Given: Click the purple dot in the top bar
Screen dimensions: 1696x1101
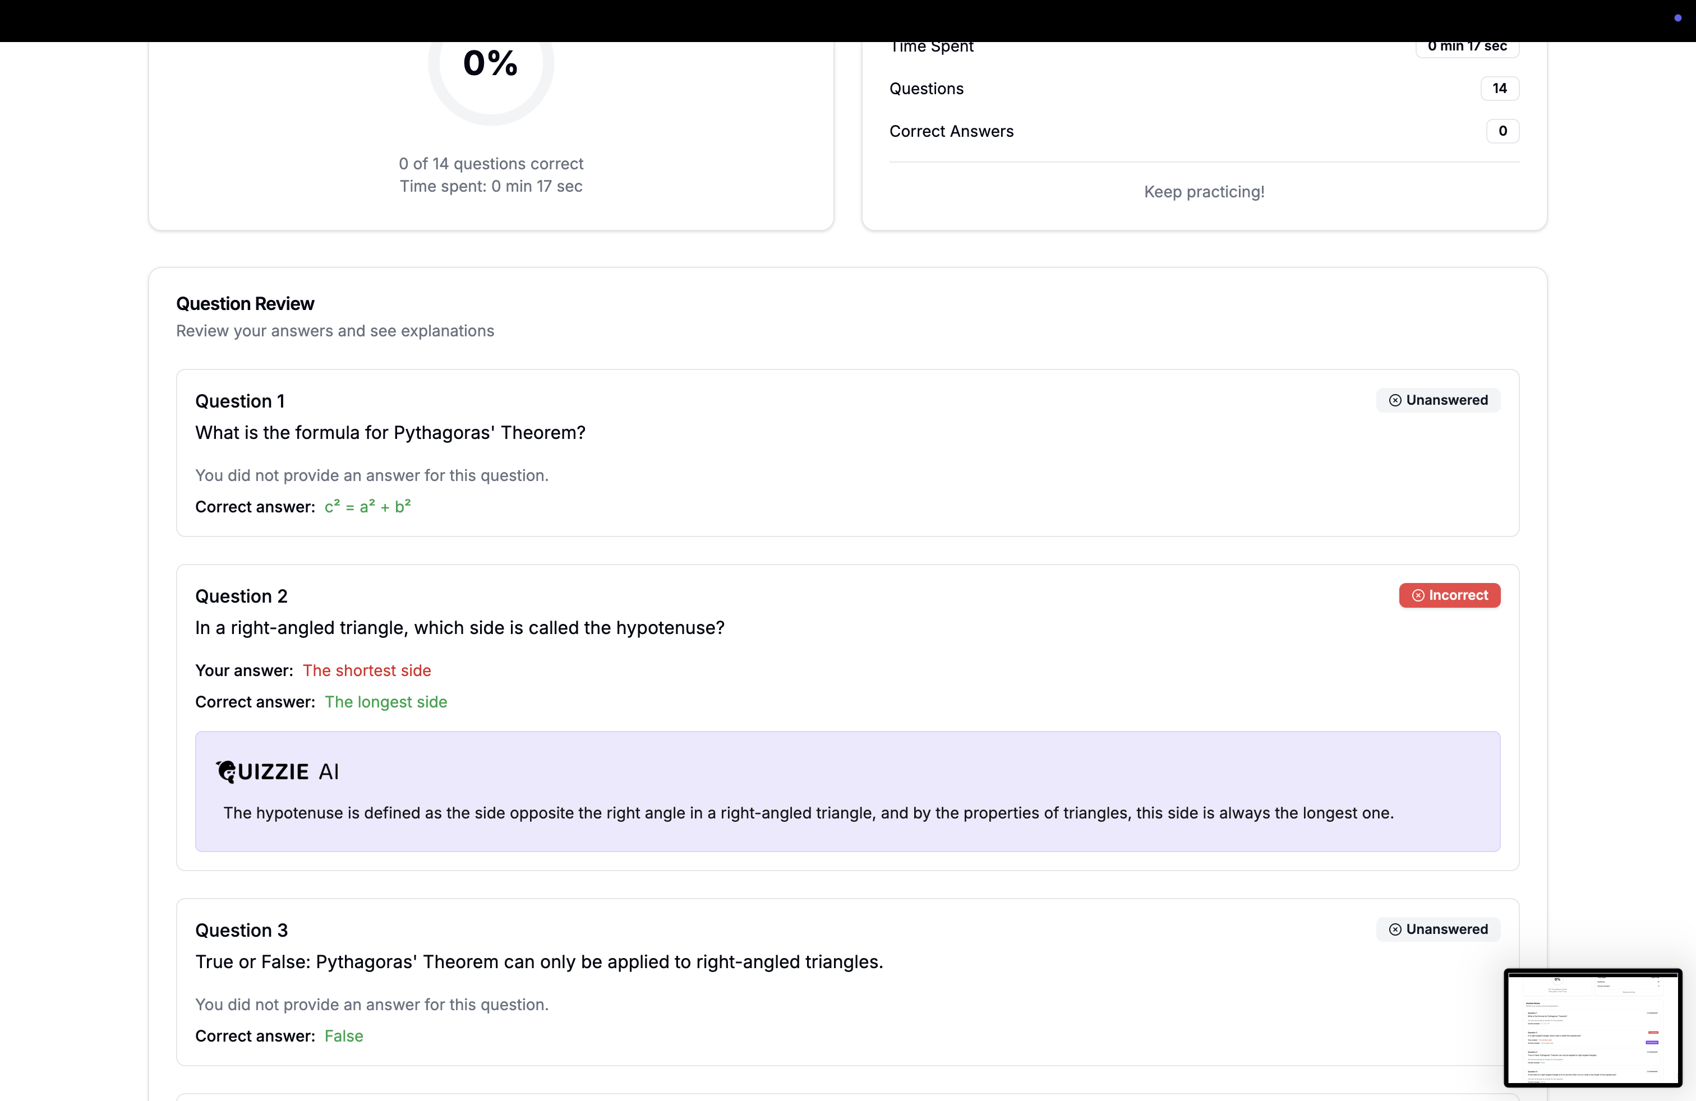Looking at the screenshot, I should click(x=1677, y=18).
